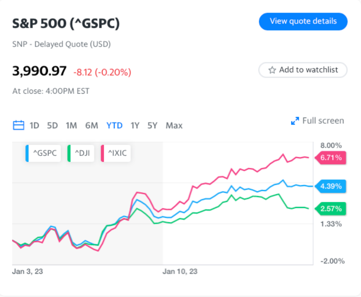Select the YTD time range
The image size is (361, 297).
click(115, 125)
